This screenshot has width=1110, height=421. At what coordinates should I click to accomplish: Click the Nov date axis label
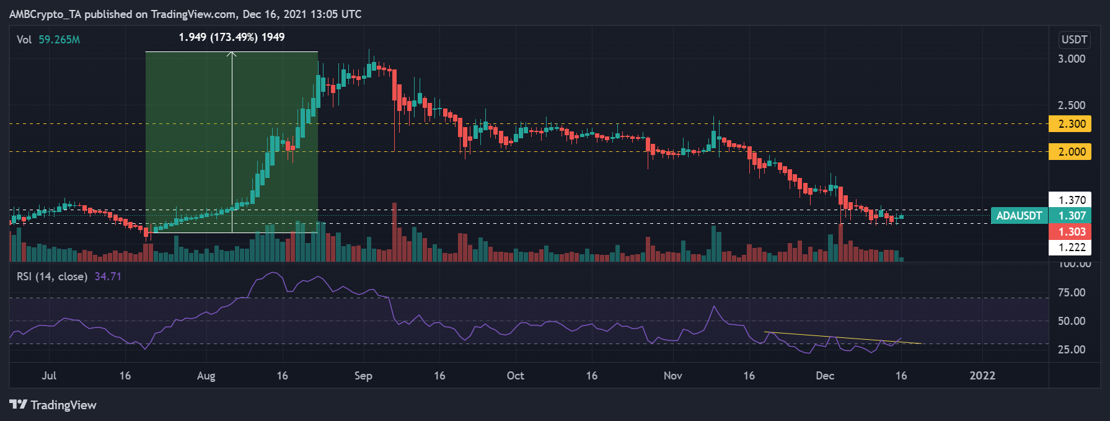click(x=673, y=376)
